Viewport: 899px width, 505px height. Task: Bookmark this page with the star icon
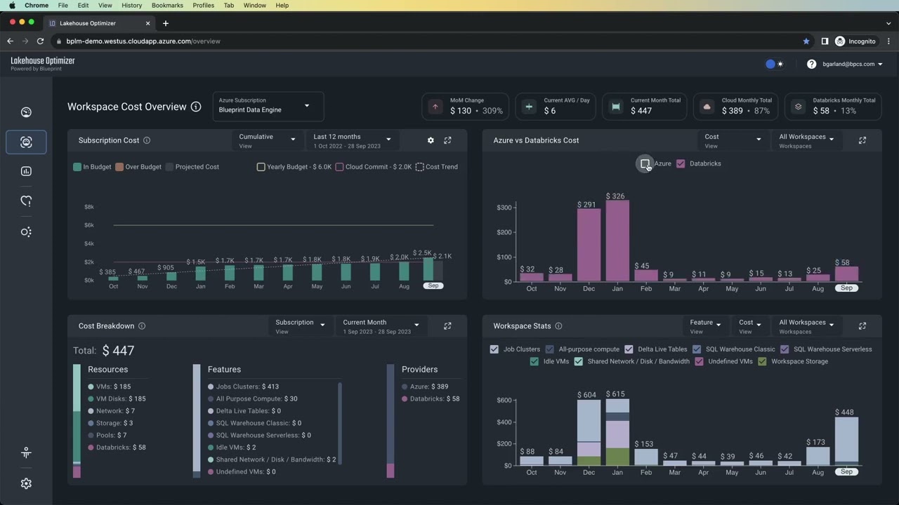click(x=806, y=41)
